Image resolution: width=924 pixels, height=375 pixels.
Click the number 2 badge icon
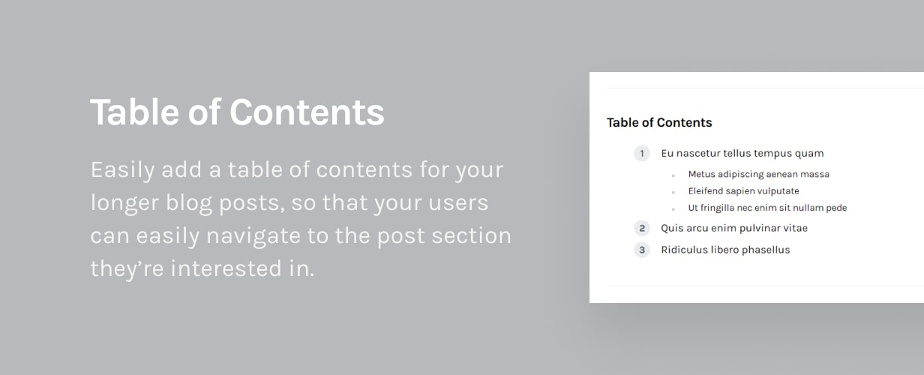click(642, 228)
